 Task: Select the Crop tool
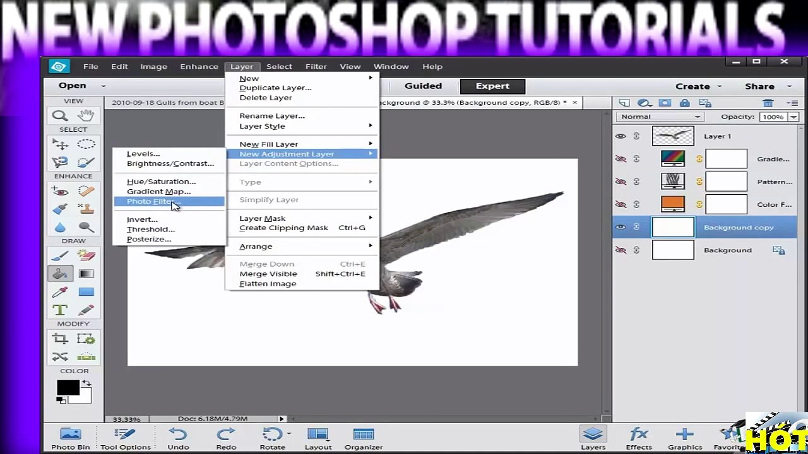[60, 339]
